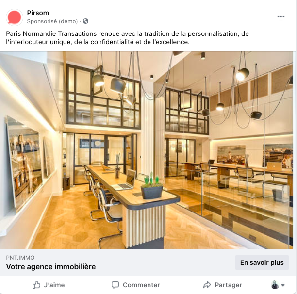Expand the profile selector dropdown arrow
The width and height of the screenshot is (297, 294).
[283, 285]
